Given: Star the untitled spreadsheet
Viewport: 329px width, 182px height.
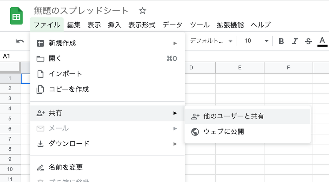Looking at the screenshot, I should (143, 11).
